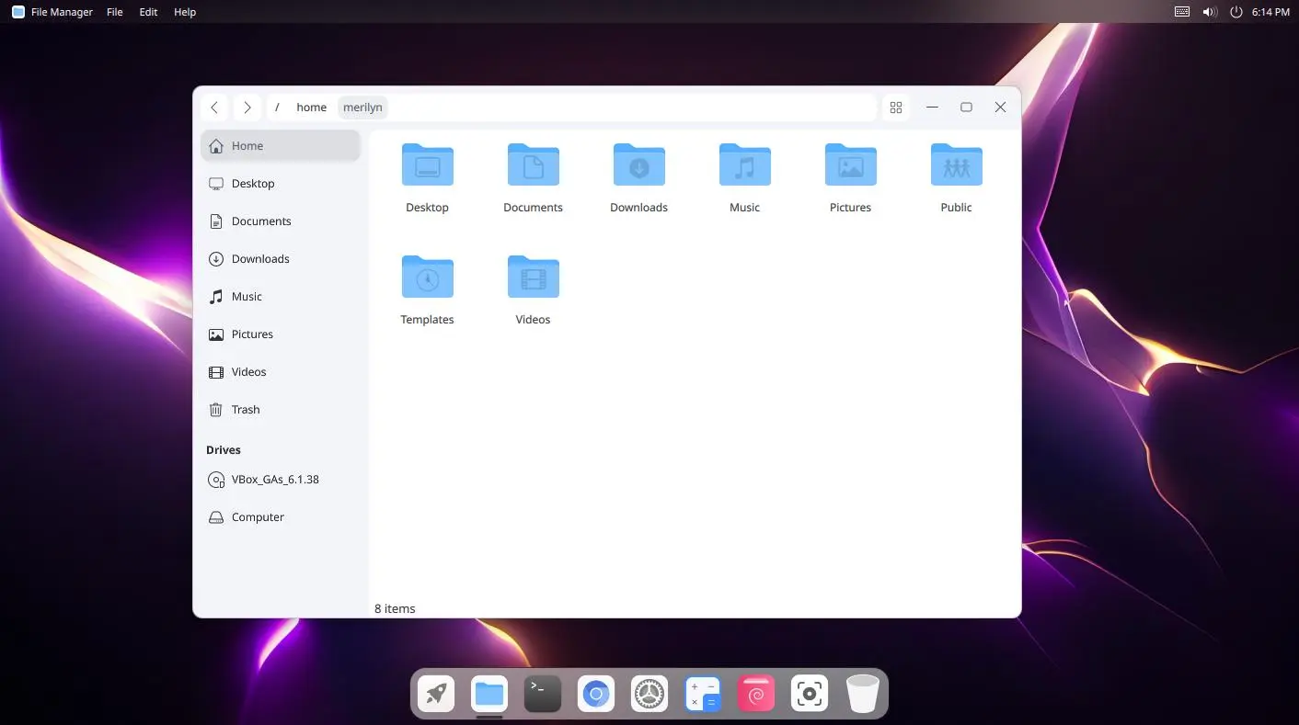Select the Public folder icon
This screenshot has height=725, width=1299.
pyautogui.click(x=956, y=167)
